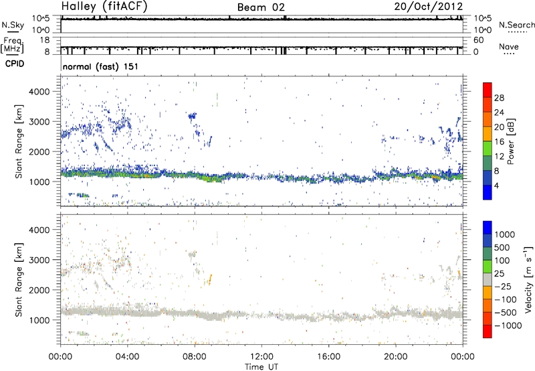
Task: Click the date '20/Oct/2012'
Action: [x=429, y=7]
